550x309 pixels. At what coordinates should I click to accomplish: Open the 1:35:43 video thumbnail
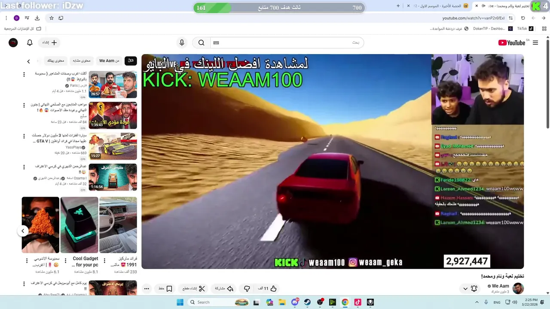113,115
